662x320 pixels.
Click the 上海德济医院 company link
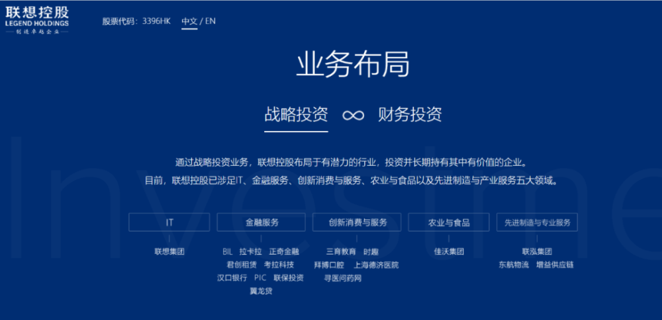click(376, 264)
